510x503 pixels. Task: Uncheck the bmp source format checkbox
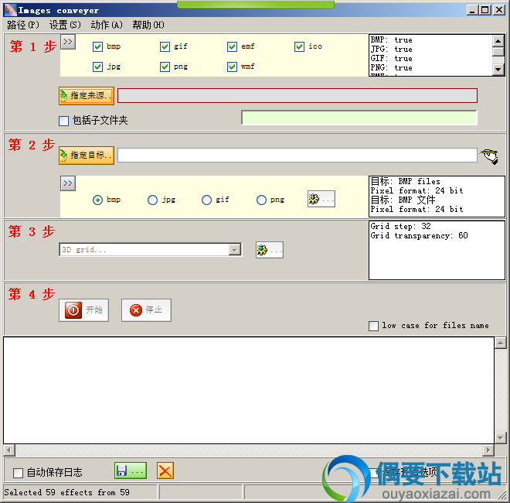97,46
